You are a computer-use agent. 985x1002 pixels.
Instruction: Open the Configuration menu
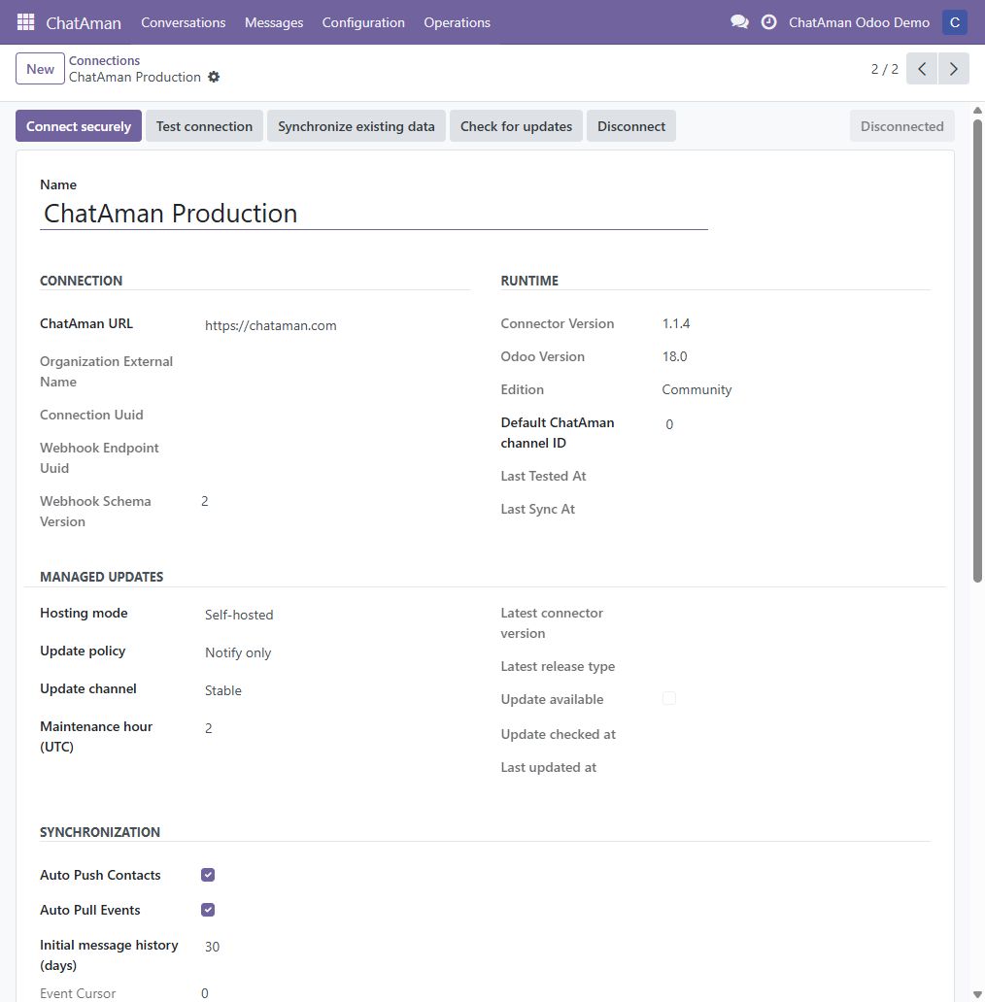(363, 22)
